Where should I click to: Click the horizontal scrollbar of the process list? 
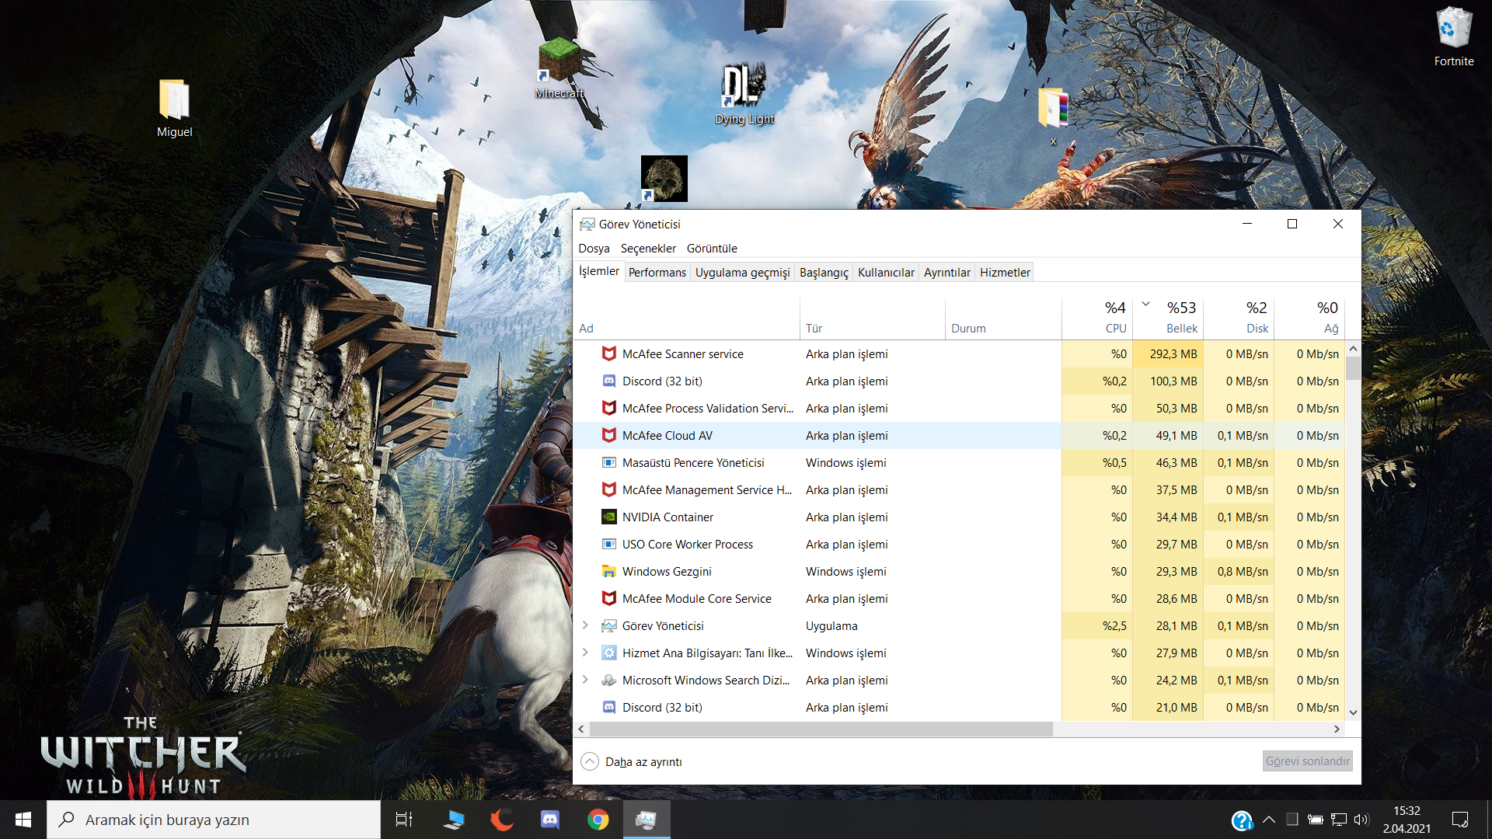821,729
